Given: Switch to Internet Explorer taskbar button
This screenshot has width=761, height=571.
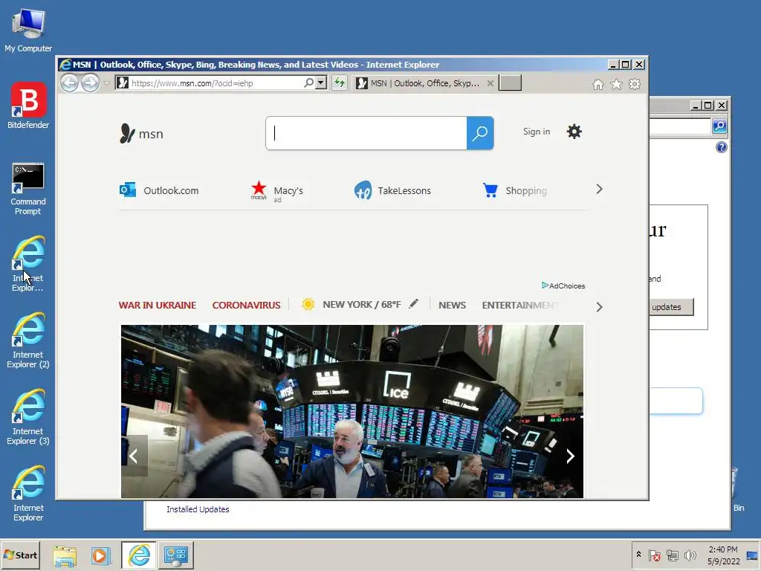Looking at the screenshot, I should tap(139, 555).
